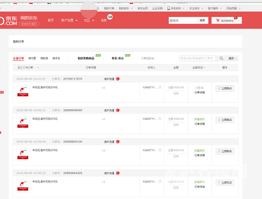Select 全部订单 tab

(x=18, y=58)
